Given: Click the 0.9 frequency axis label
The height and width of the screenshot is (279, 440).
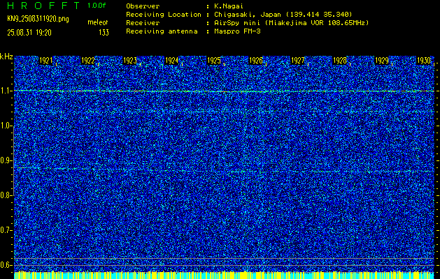Looking at the screenshot, I should (x=6, y=160).
